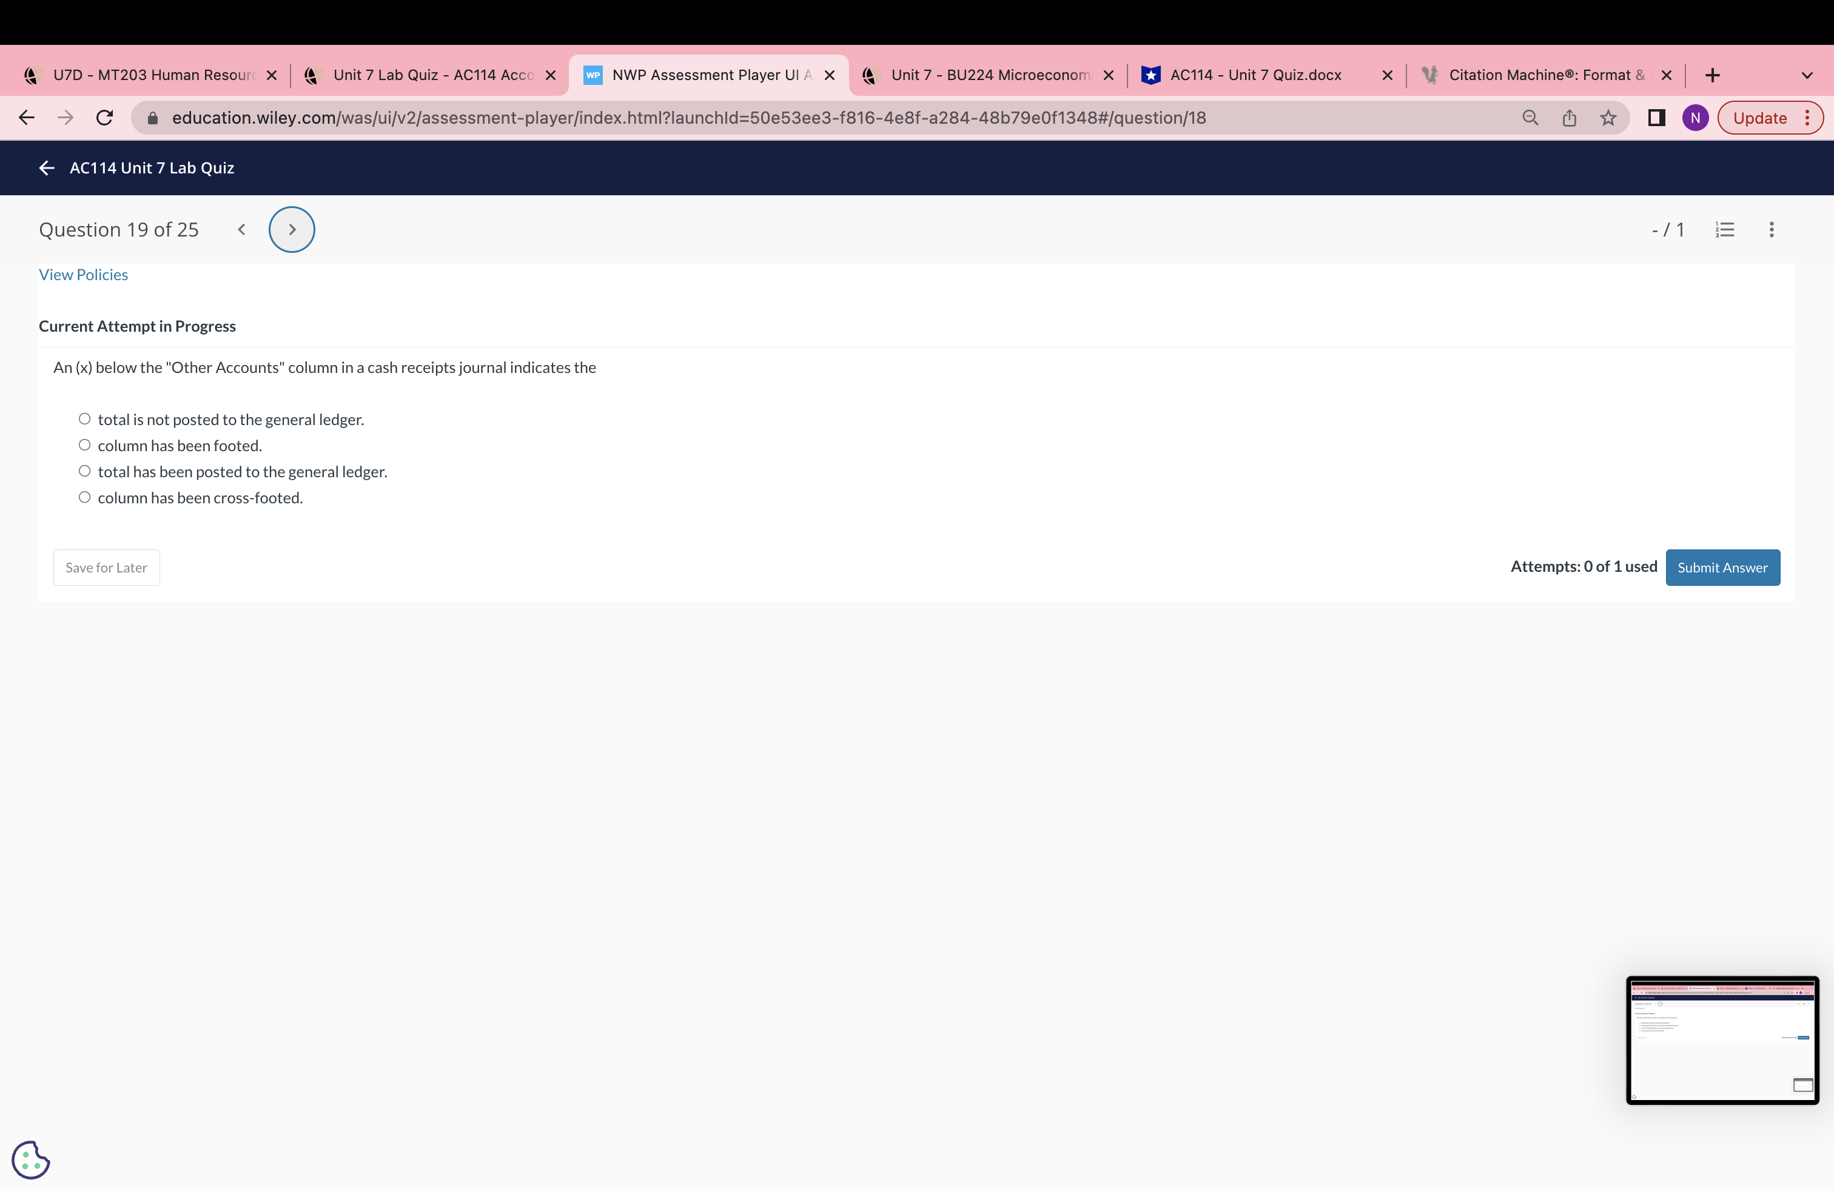Select the "column has been footed" option
Screen dimensions: 1834x1191
(85, 445)
